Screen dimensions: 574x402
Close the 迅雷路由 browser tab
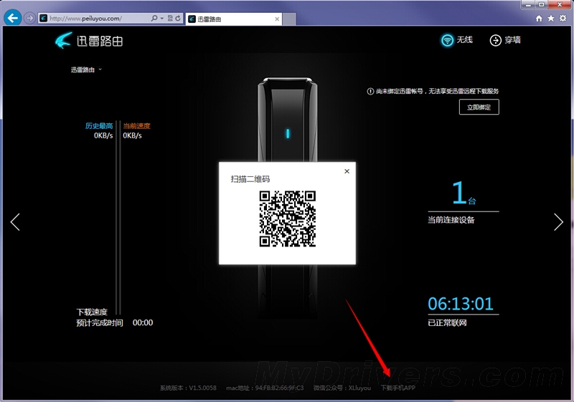[277, 19]
